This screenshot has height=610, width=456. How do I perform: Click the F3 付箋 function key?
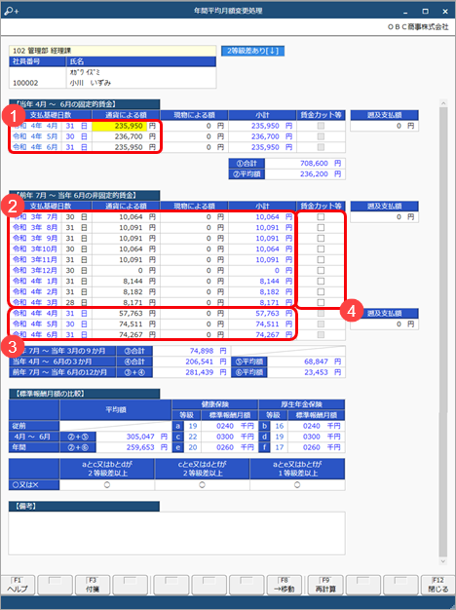tap(93, 585)
